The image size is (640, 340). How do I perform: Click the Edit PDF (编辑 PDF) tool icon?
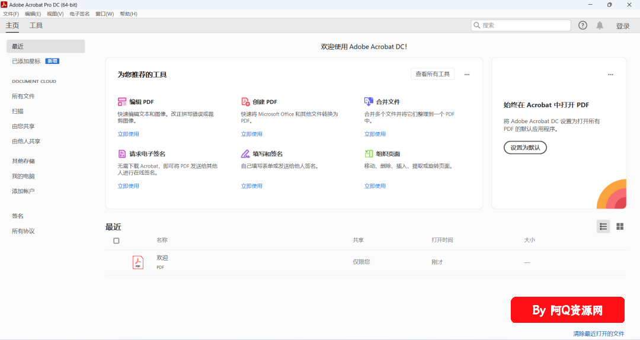tap(122, 102)
